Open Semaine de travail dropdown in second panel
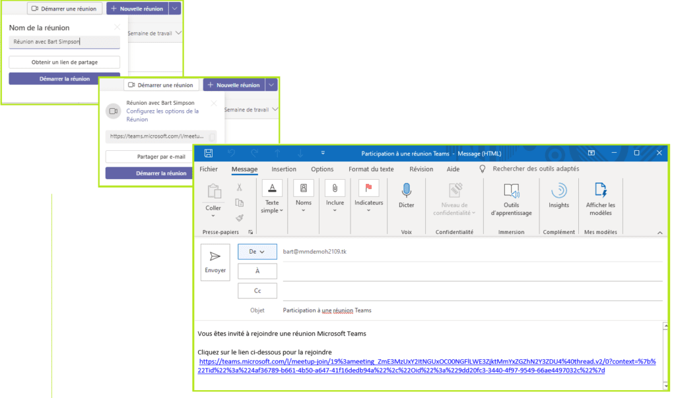The height and width of the screenshot is (398, 676). [251, 110]
